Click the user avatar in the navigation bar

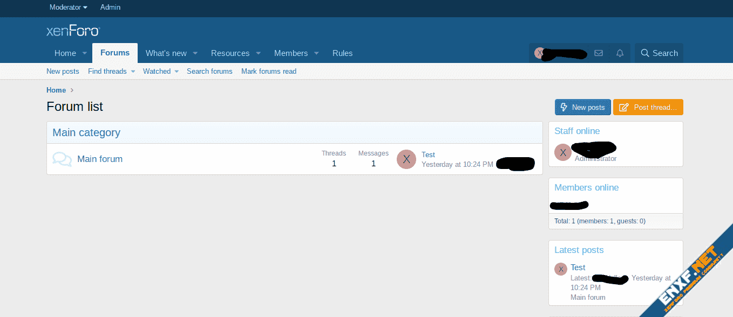(x=539, y=53)
